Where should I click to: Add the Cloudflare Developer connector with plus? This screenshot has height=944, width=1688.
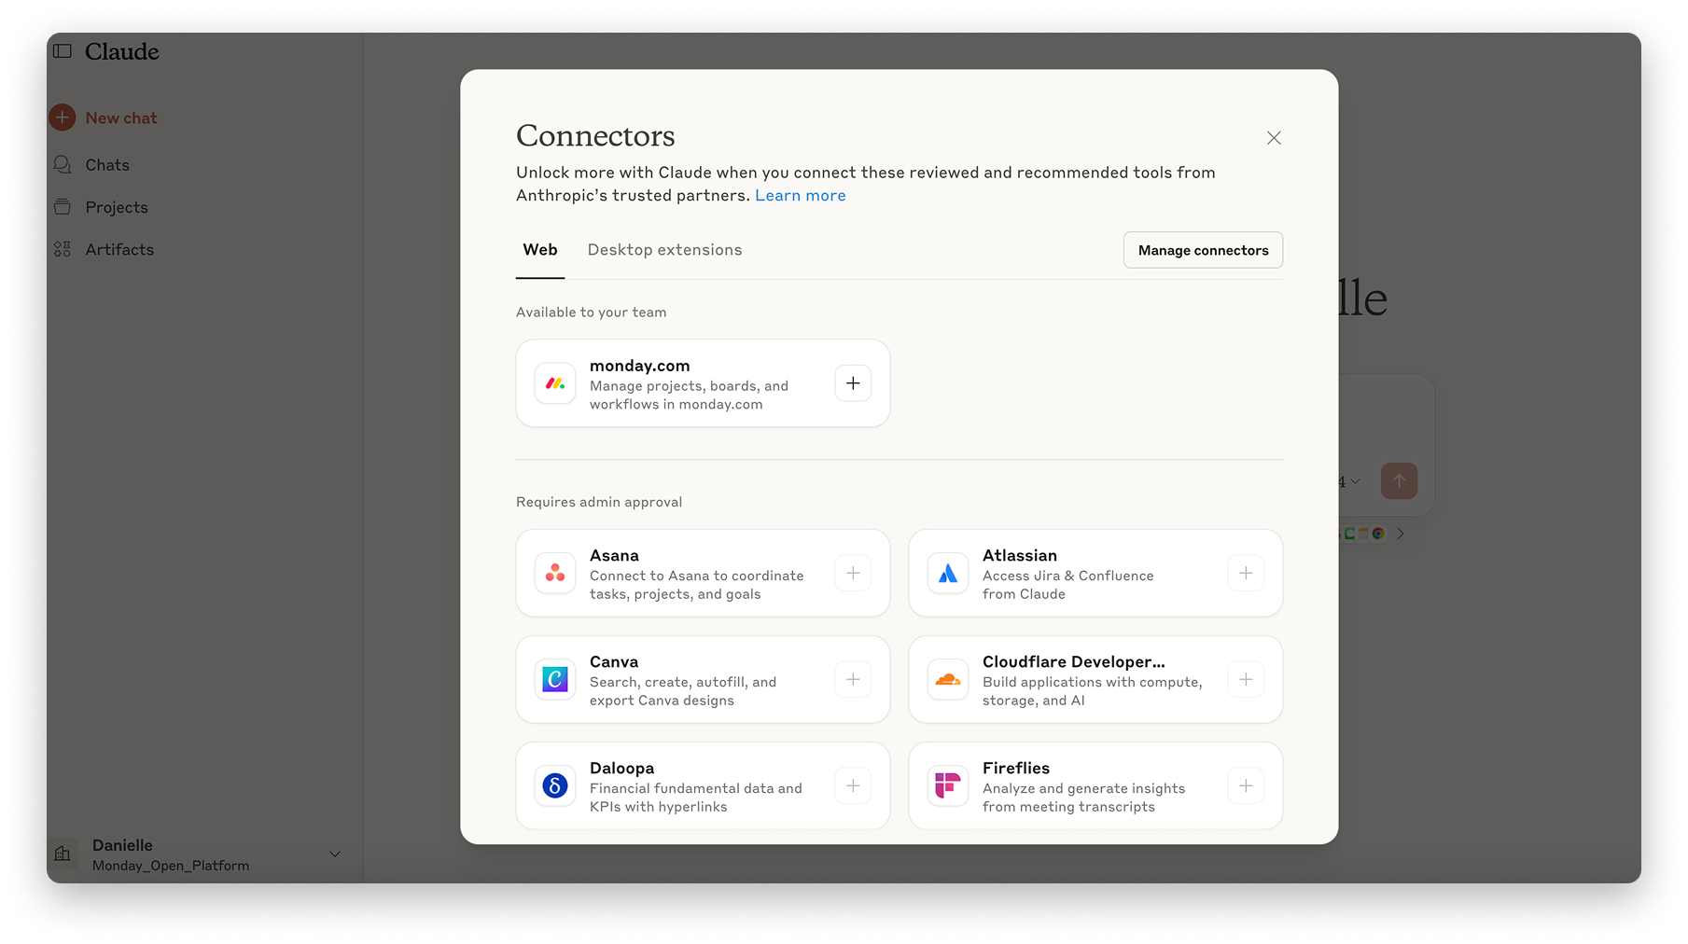tap(1246, 679)
